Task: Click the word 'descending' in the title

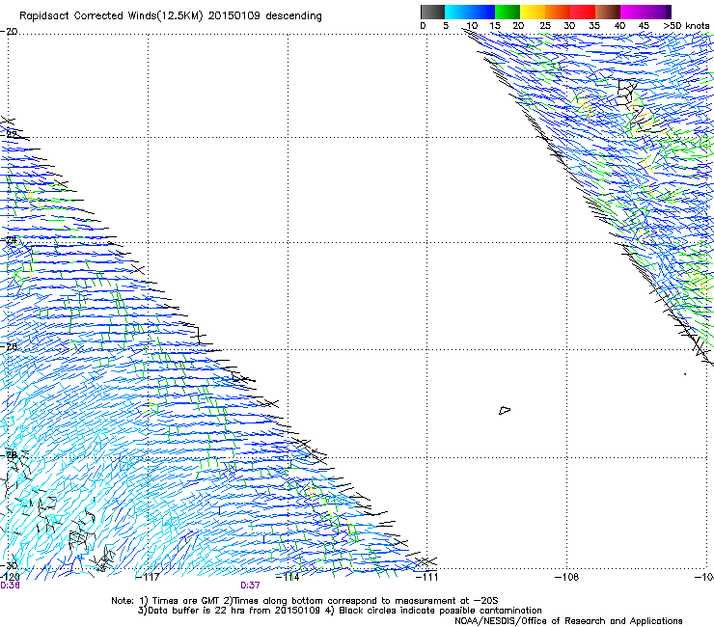Action: 293,16
